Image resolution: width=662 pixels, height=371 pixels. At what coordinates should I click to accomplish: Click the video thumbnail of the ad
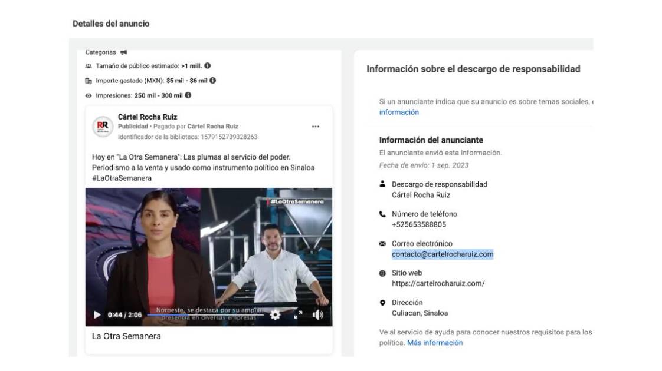[209, 247]
